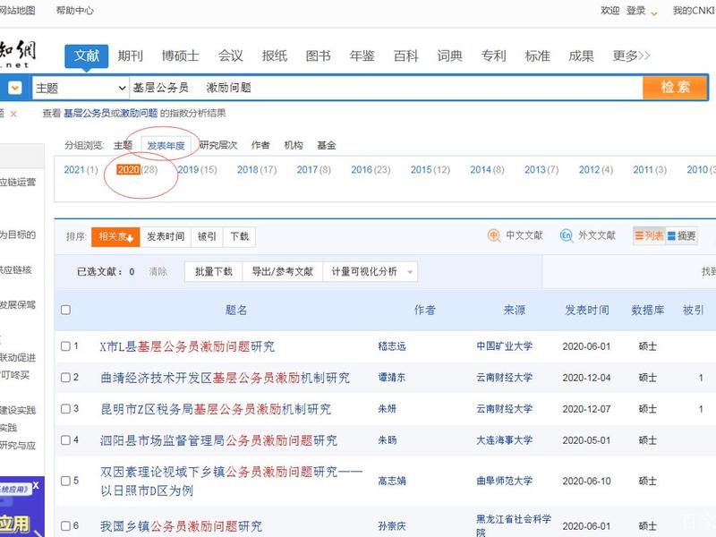
Task: Group results by 机构
Action: (x=294, y=146)
